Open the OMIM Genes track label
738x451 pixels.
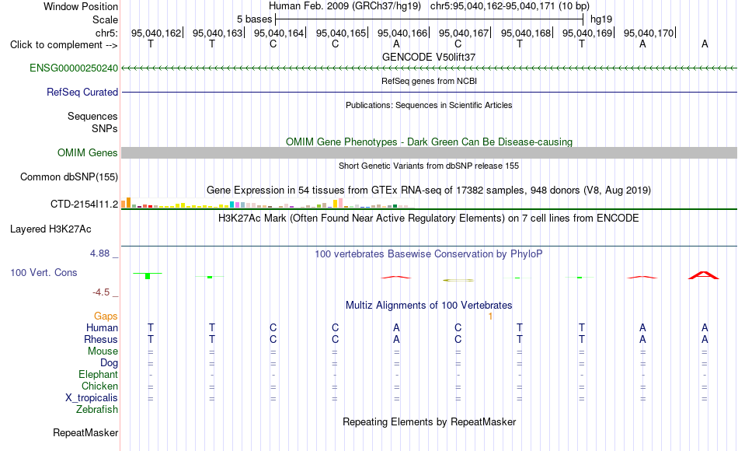coord(87,152)
